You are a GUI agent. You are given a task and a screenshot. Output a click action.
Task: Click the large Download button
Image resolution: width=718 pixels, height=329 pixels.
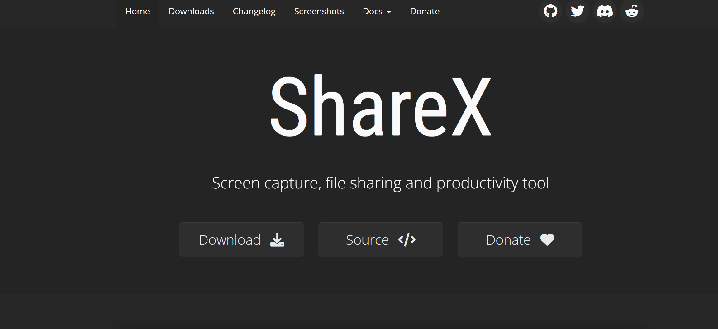[x=241, y=239]
